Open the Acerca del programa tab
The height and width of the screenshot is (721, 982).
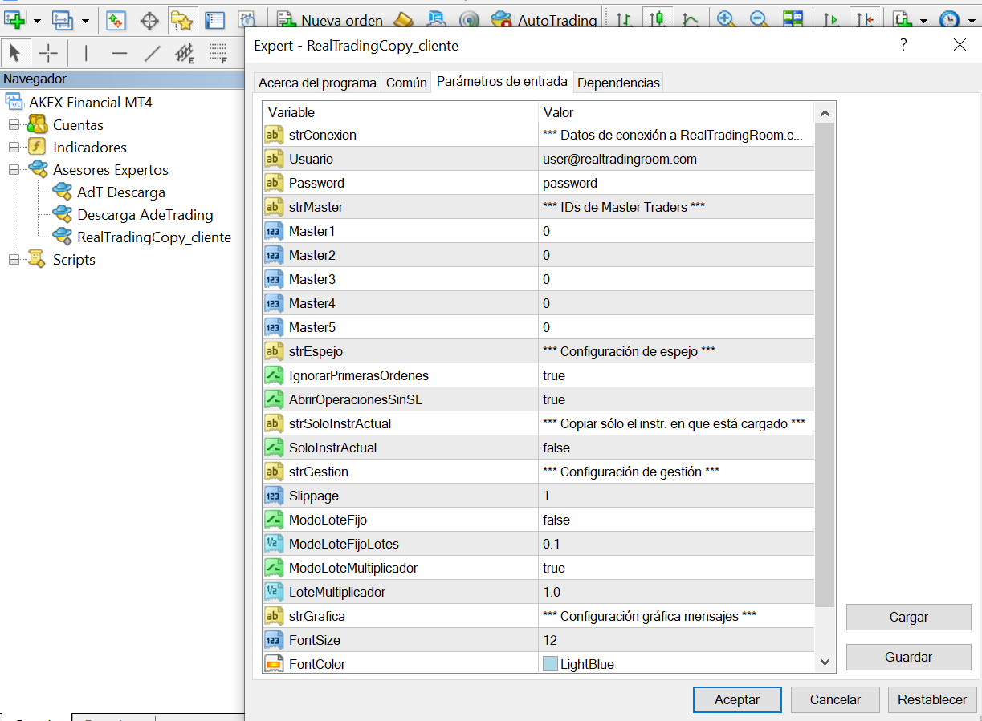tap(317, 83)
